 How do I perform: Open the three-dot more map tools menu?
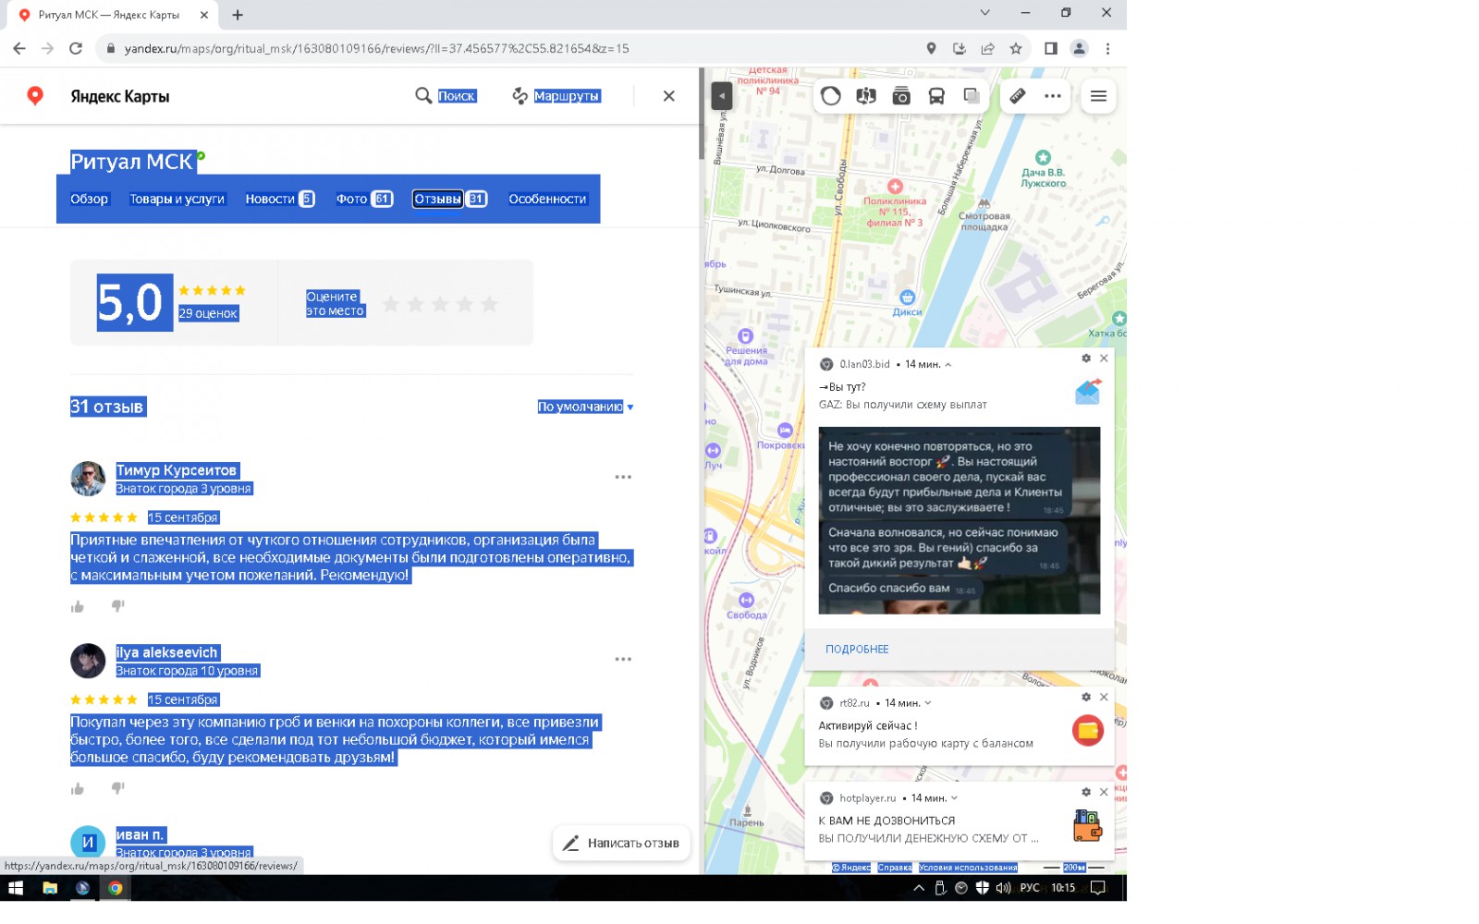1053,96
